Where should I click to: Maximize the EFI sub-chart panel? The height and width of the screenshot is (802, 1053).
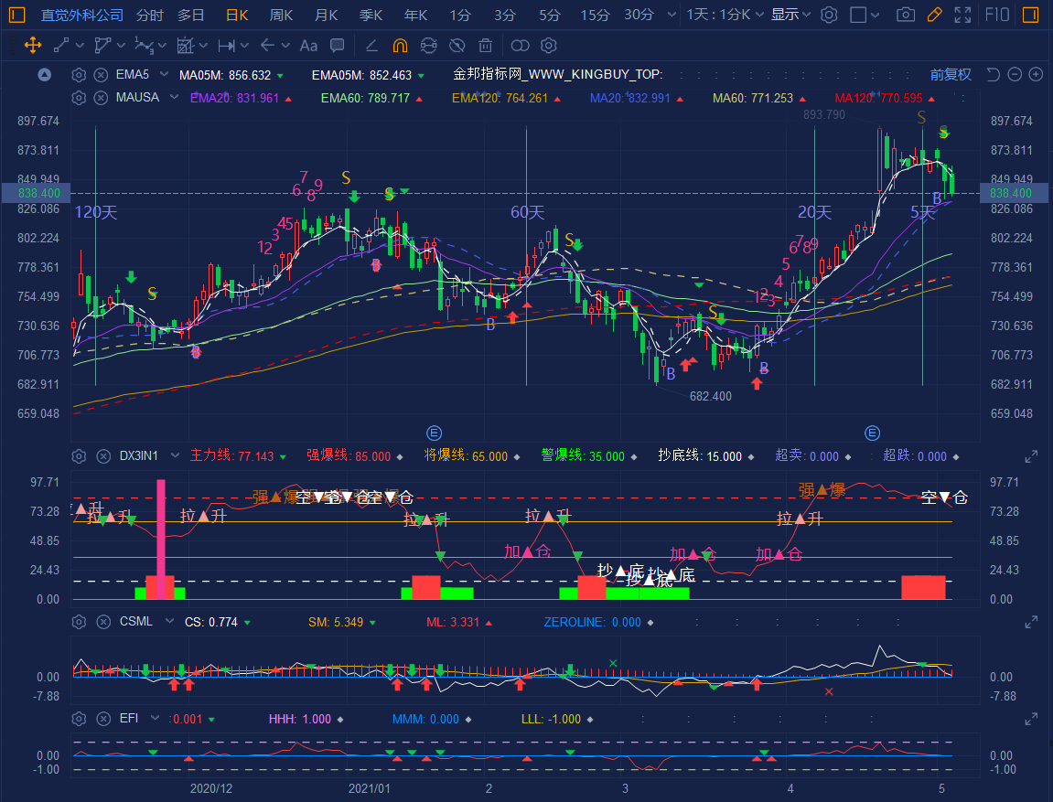pos(1032,720)
